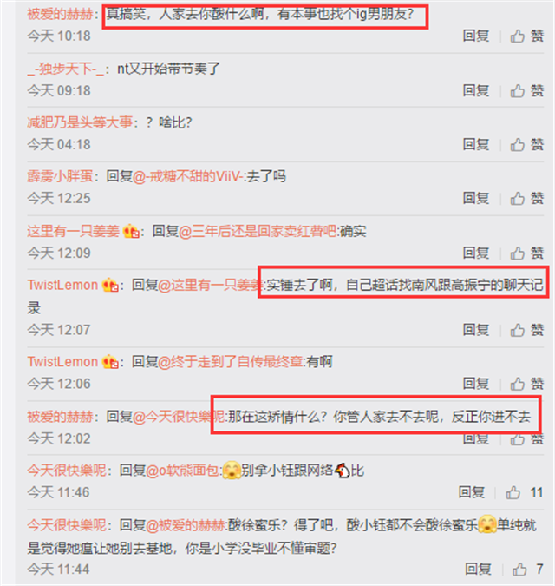The image size is (555, 586).
Task: Like TwistLemon's 12:06 reply 有啊
Action: click(x=526, y=384)
